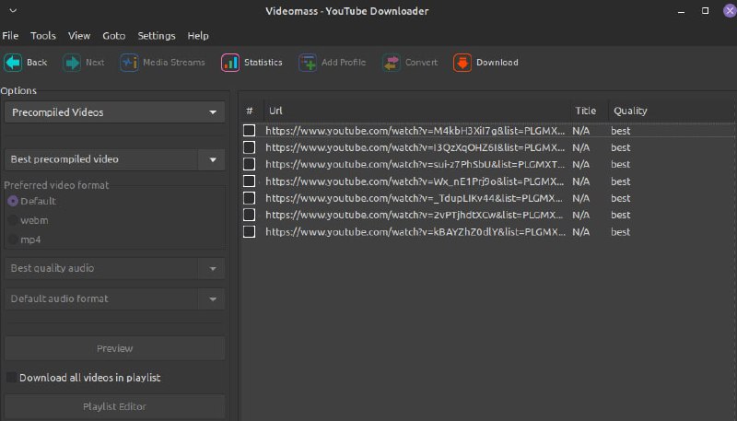Open the Help menu
737x421 pixels.
pyautogui.click(x=198, y=36)
